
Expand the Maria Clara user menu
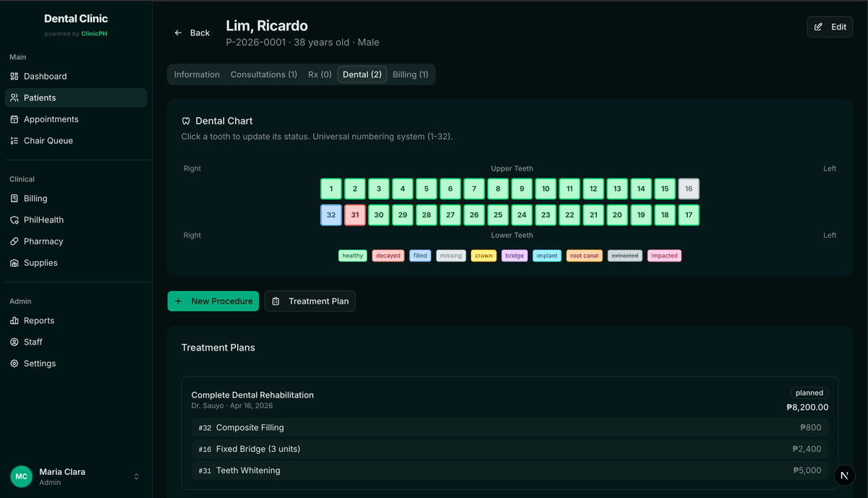pyautogui.click(x=136, y=477)
